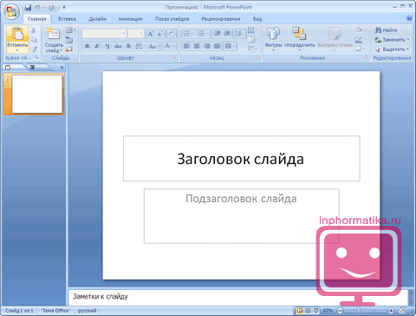Delete the slide with red X icon
Screen dimensions: 416x316
pos(68,49)
